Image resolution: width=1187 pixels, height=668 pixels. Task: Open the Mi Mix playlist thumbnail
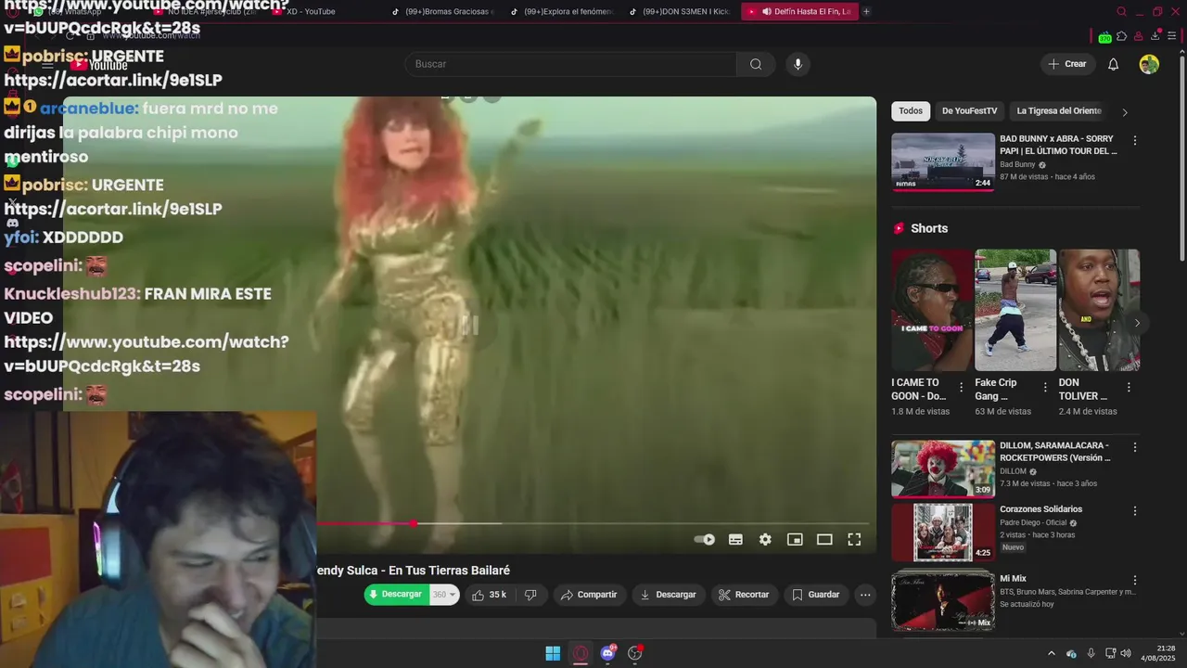point(942,601)
